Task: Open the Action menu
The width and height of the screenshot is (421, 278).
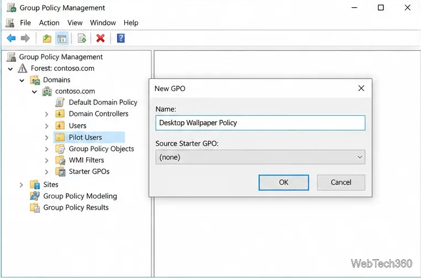Action: coord(49,23)
